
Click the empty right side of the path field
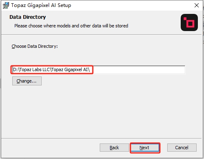pos(139,70)
